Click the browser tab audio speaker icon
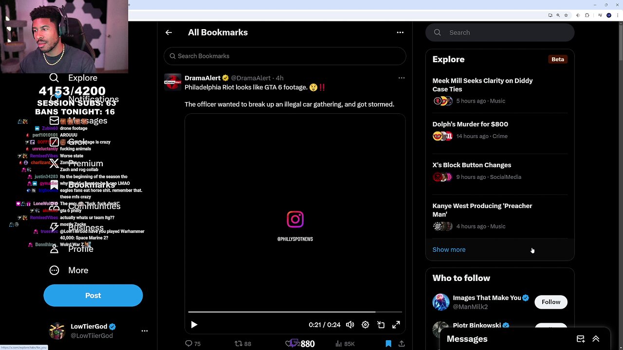This screenshot has width=623, height=350. point(578,15)
